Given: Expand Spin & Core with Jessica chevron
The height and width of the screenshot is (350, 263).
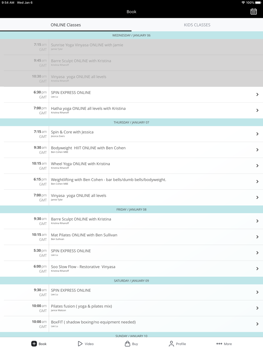Looking at the screenshot, I should pos(257,134).
